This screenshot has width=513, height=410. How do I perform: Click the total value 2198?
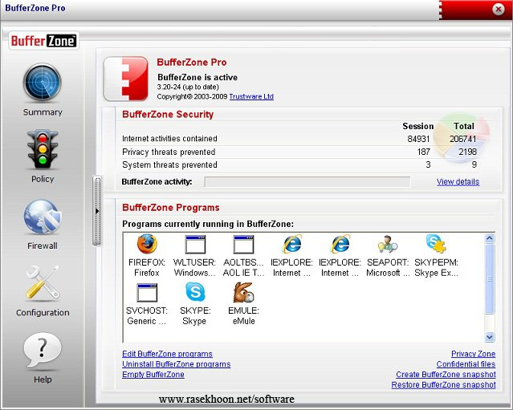(467, 152)
